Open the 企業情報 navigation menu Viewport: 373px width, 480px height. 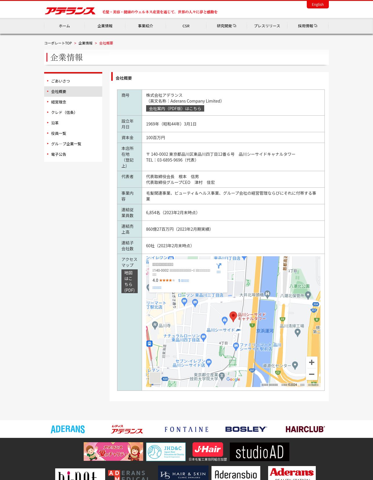pos(105,26)
